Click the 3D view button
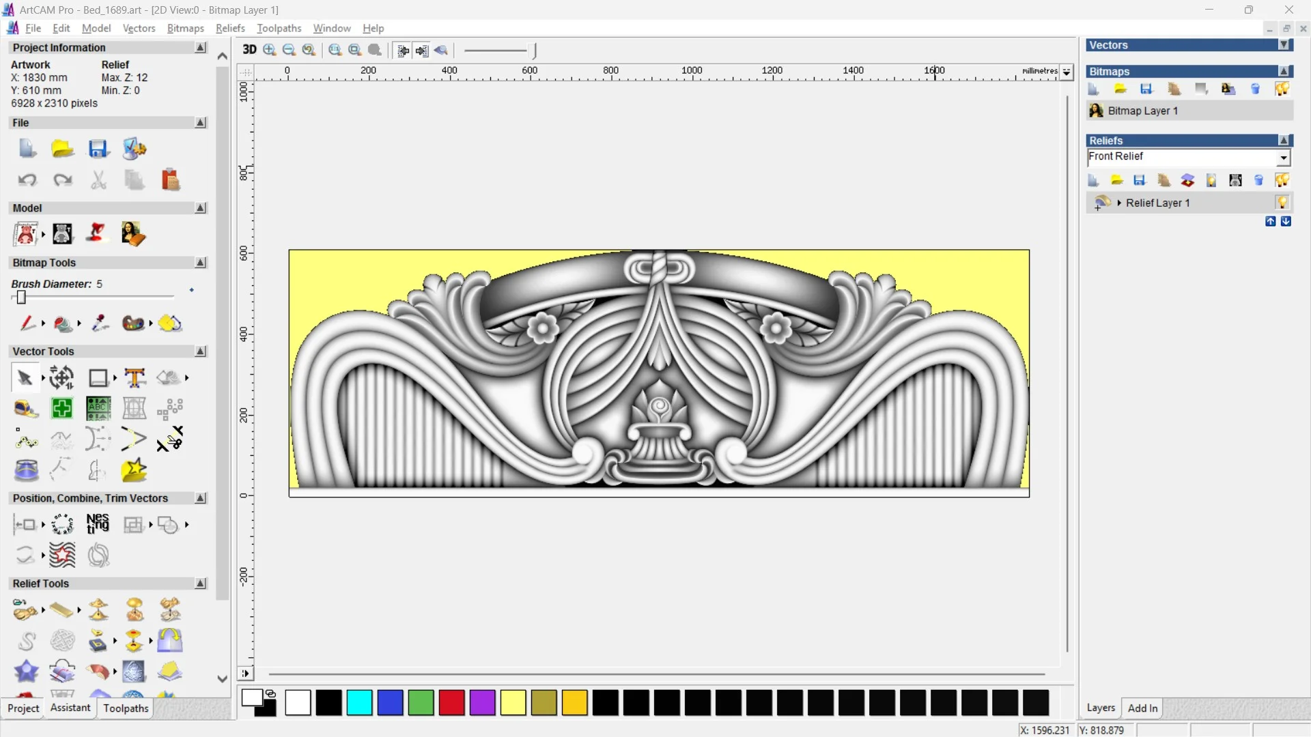 pos(249,50)
